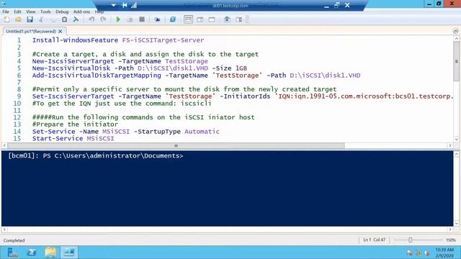Click the 150% zoom level text

pos(451,240)
